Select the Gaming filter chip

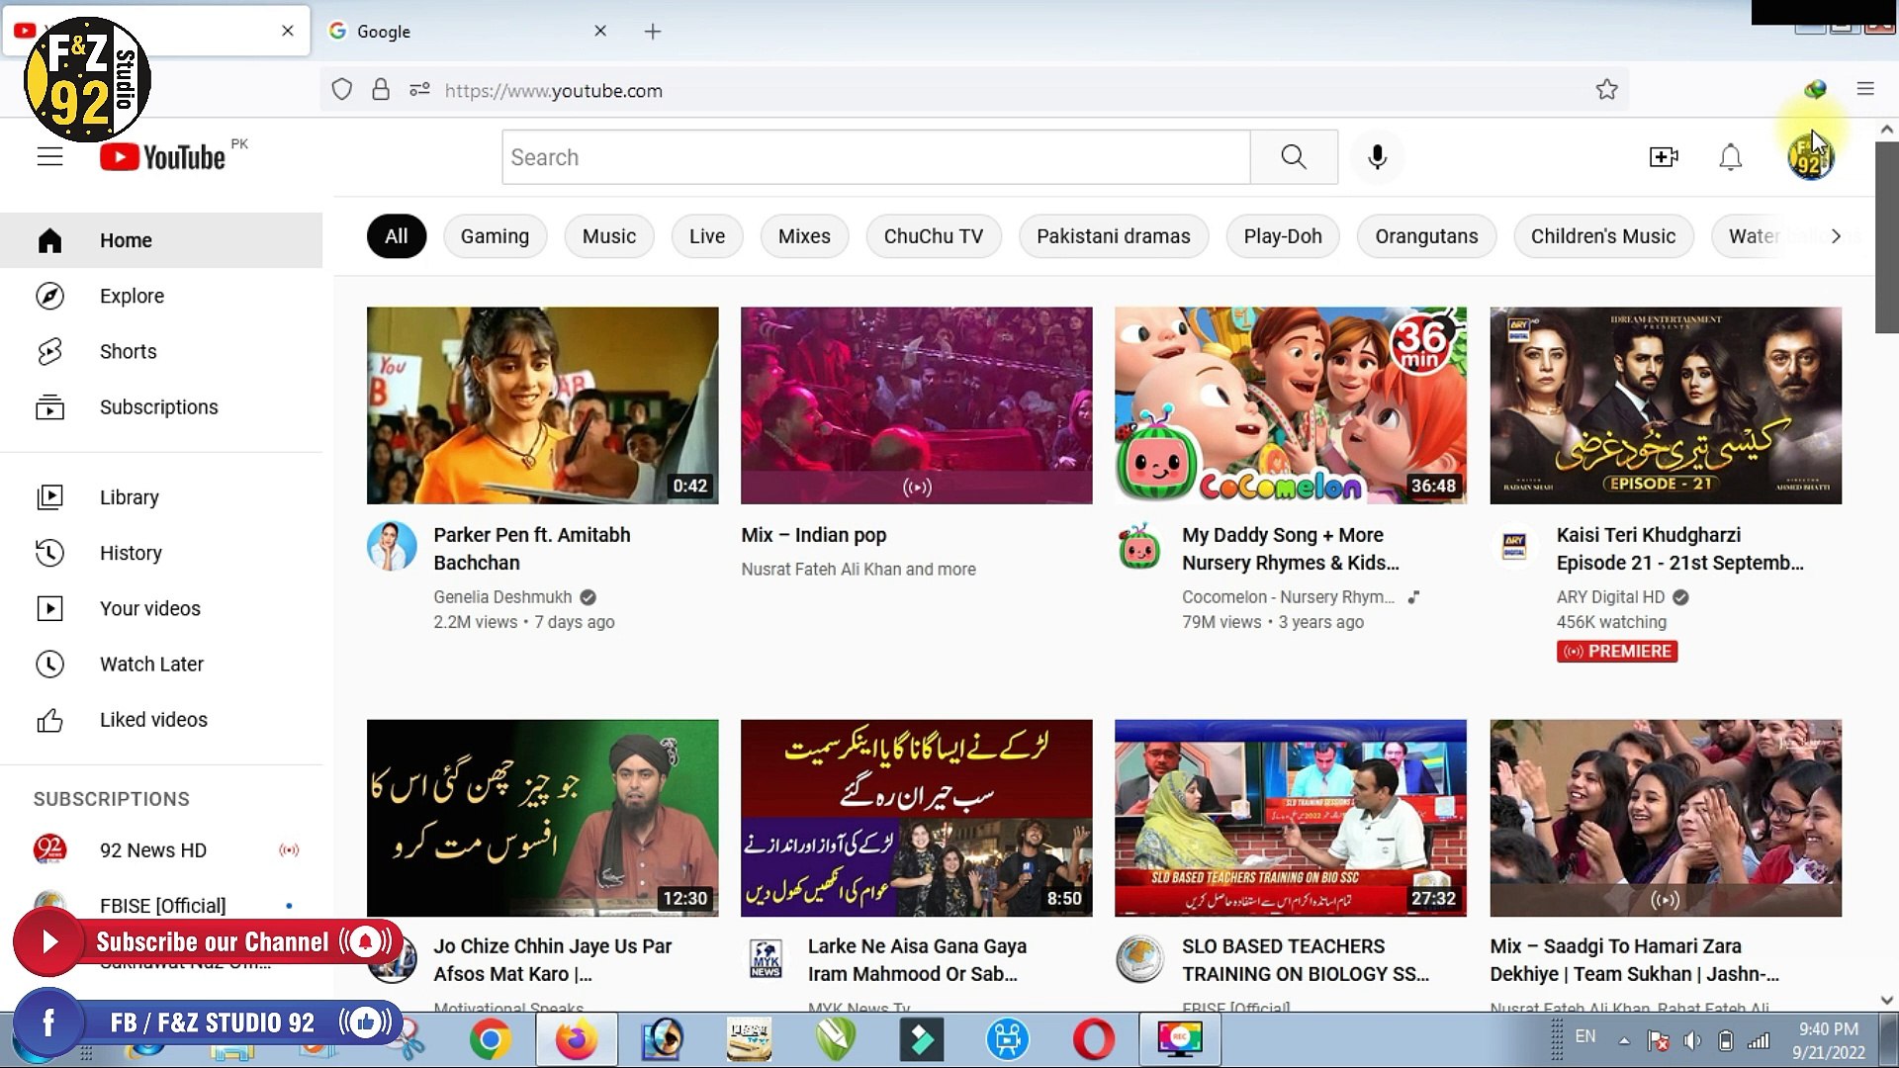[495, 236]
